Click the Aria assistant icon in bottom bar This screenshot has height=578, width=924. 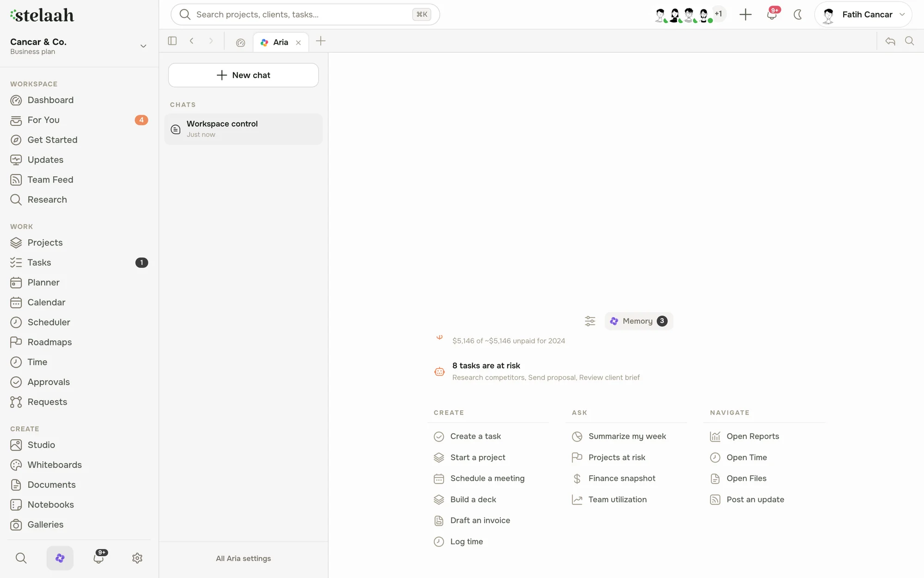(x=60, y=558)
